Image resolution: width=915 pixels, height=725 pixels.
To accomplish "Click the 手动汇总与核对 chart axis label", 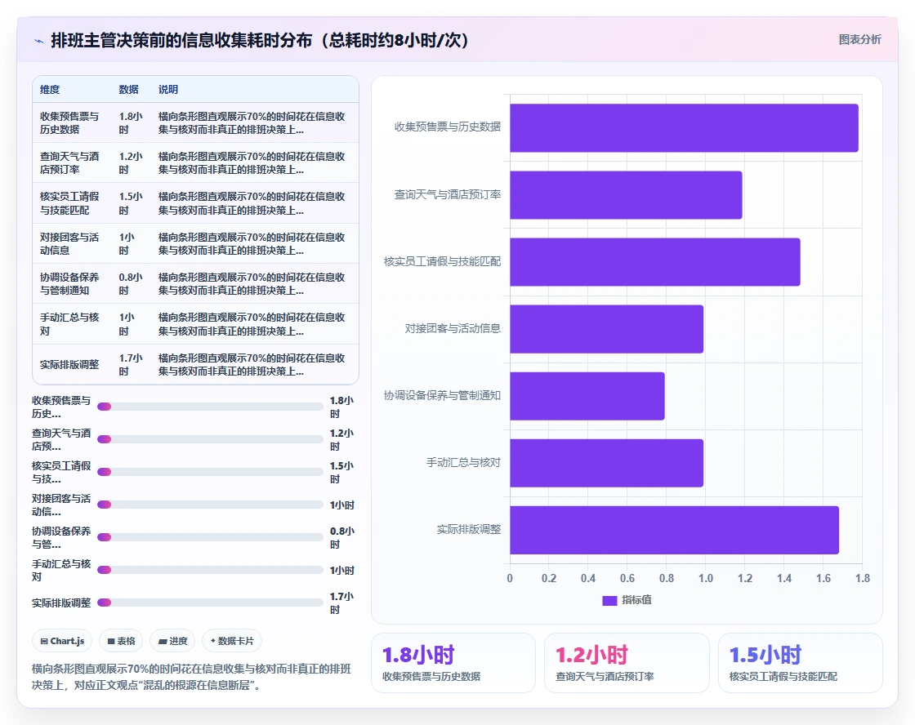I will click(464, 463).
